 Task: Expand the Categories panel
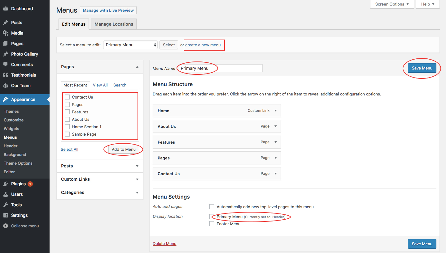[x=100, y=192]
